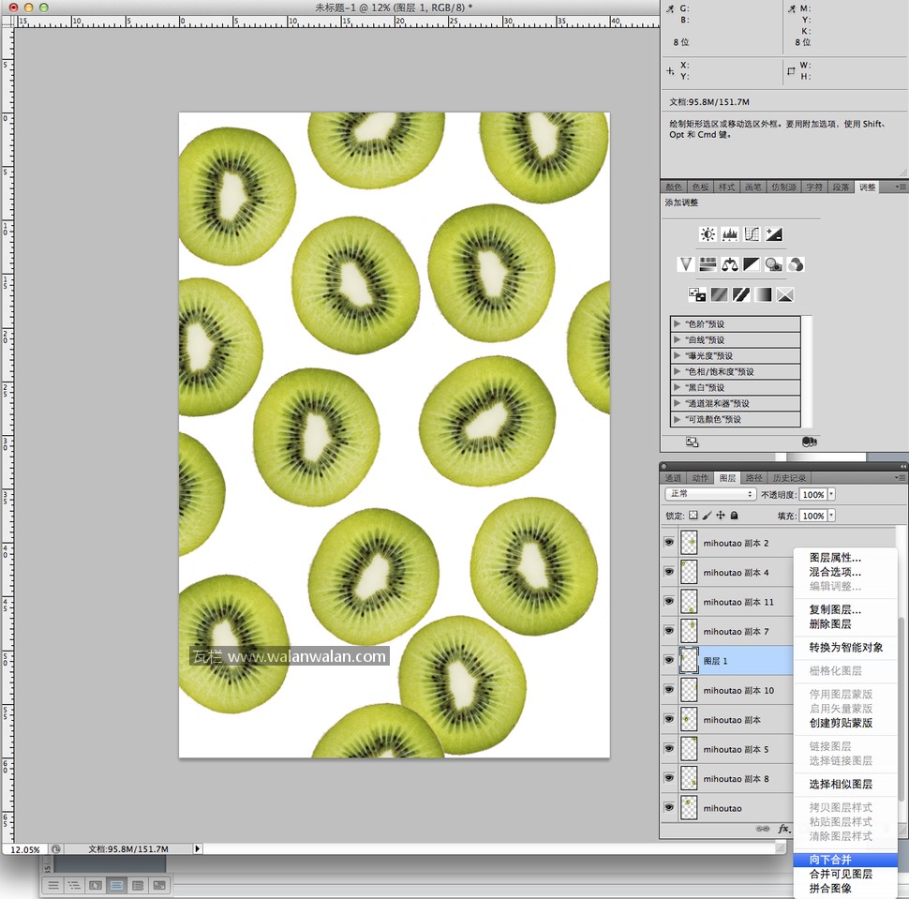The image size is (909, 899).
Task: Add a Brightness/Contrast adjustment
Action: click(x=708, y=234)
